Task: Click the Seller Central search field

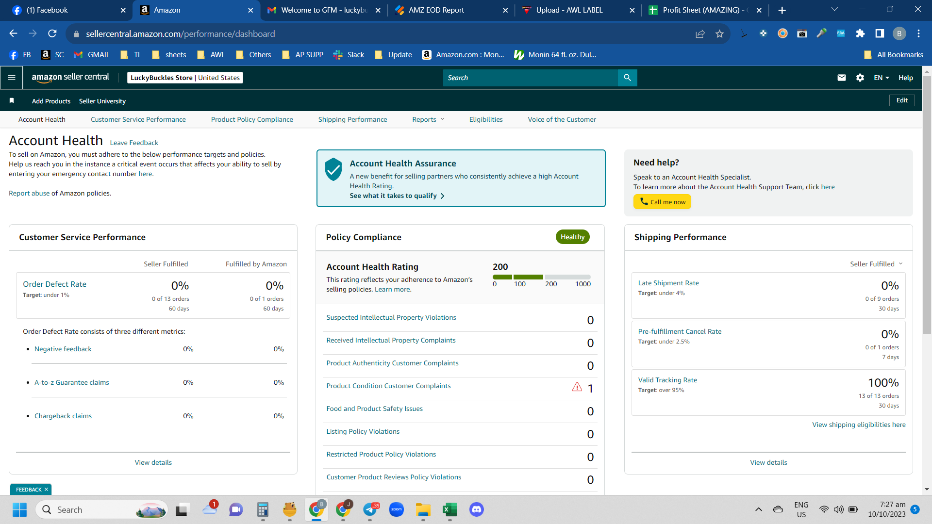Action: [531, 78]
